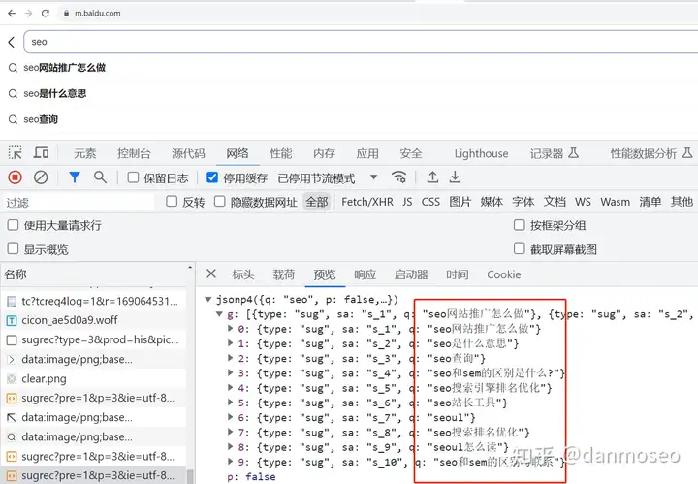Select 全部 request type filter
This screenshot has width=698, height=484.
pos(317,202)
